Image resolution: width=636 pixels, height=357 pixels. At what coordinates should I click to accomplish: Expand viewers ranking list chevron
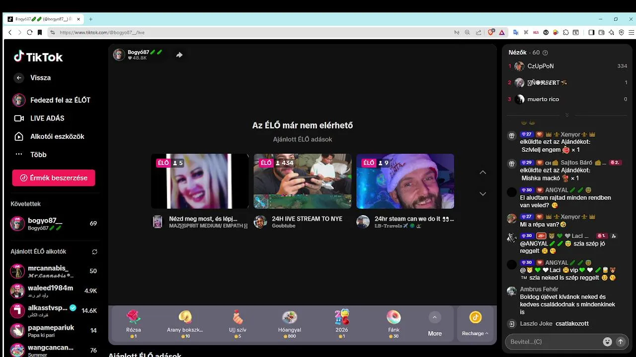tap(567, 115)
